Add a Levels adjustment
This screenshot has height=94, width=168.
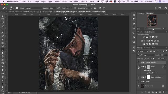click(147, 37)
